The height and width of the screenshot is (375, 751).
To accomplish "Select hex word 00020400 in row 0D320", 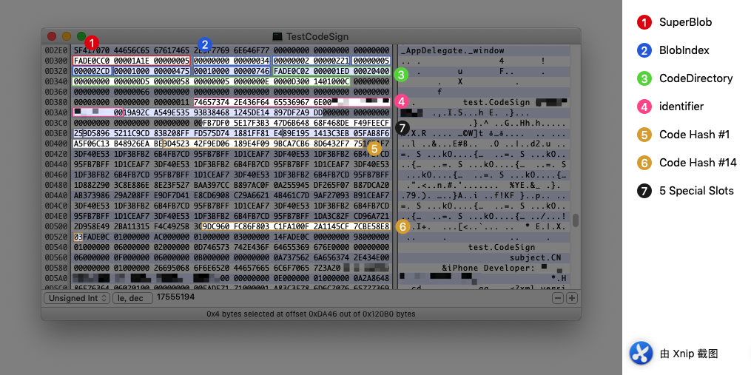I will (371, 71).
